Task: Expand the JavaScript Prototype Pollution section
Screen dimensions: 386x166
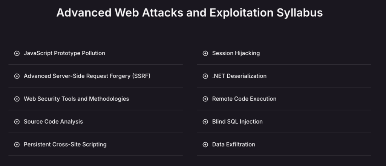Action: click(95, 53)
